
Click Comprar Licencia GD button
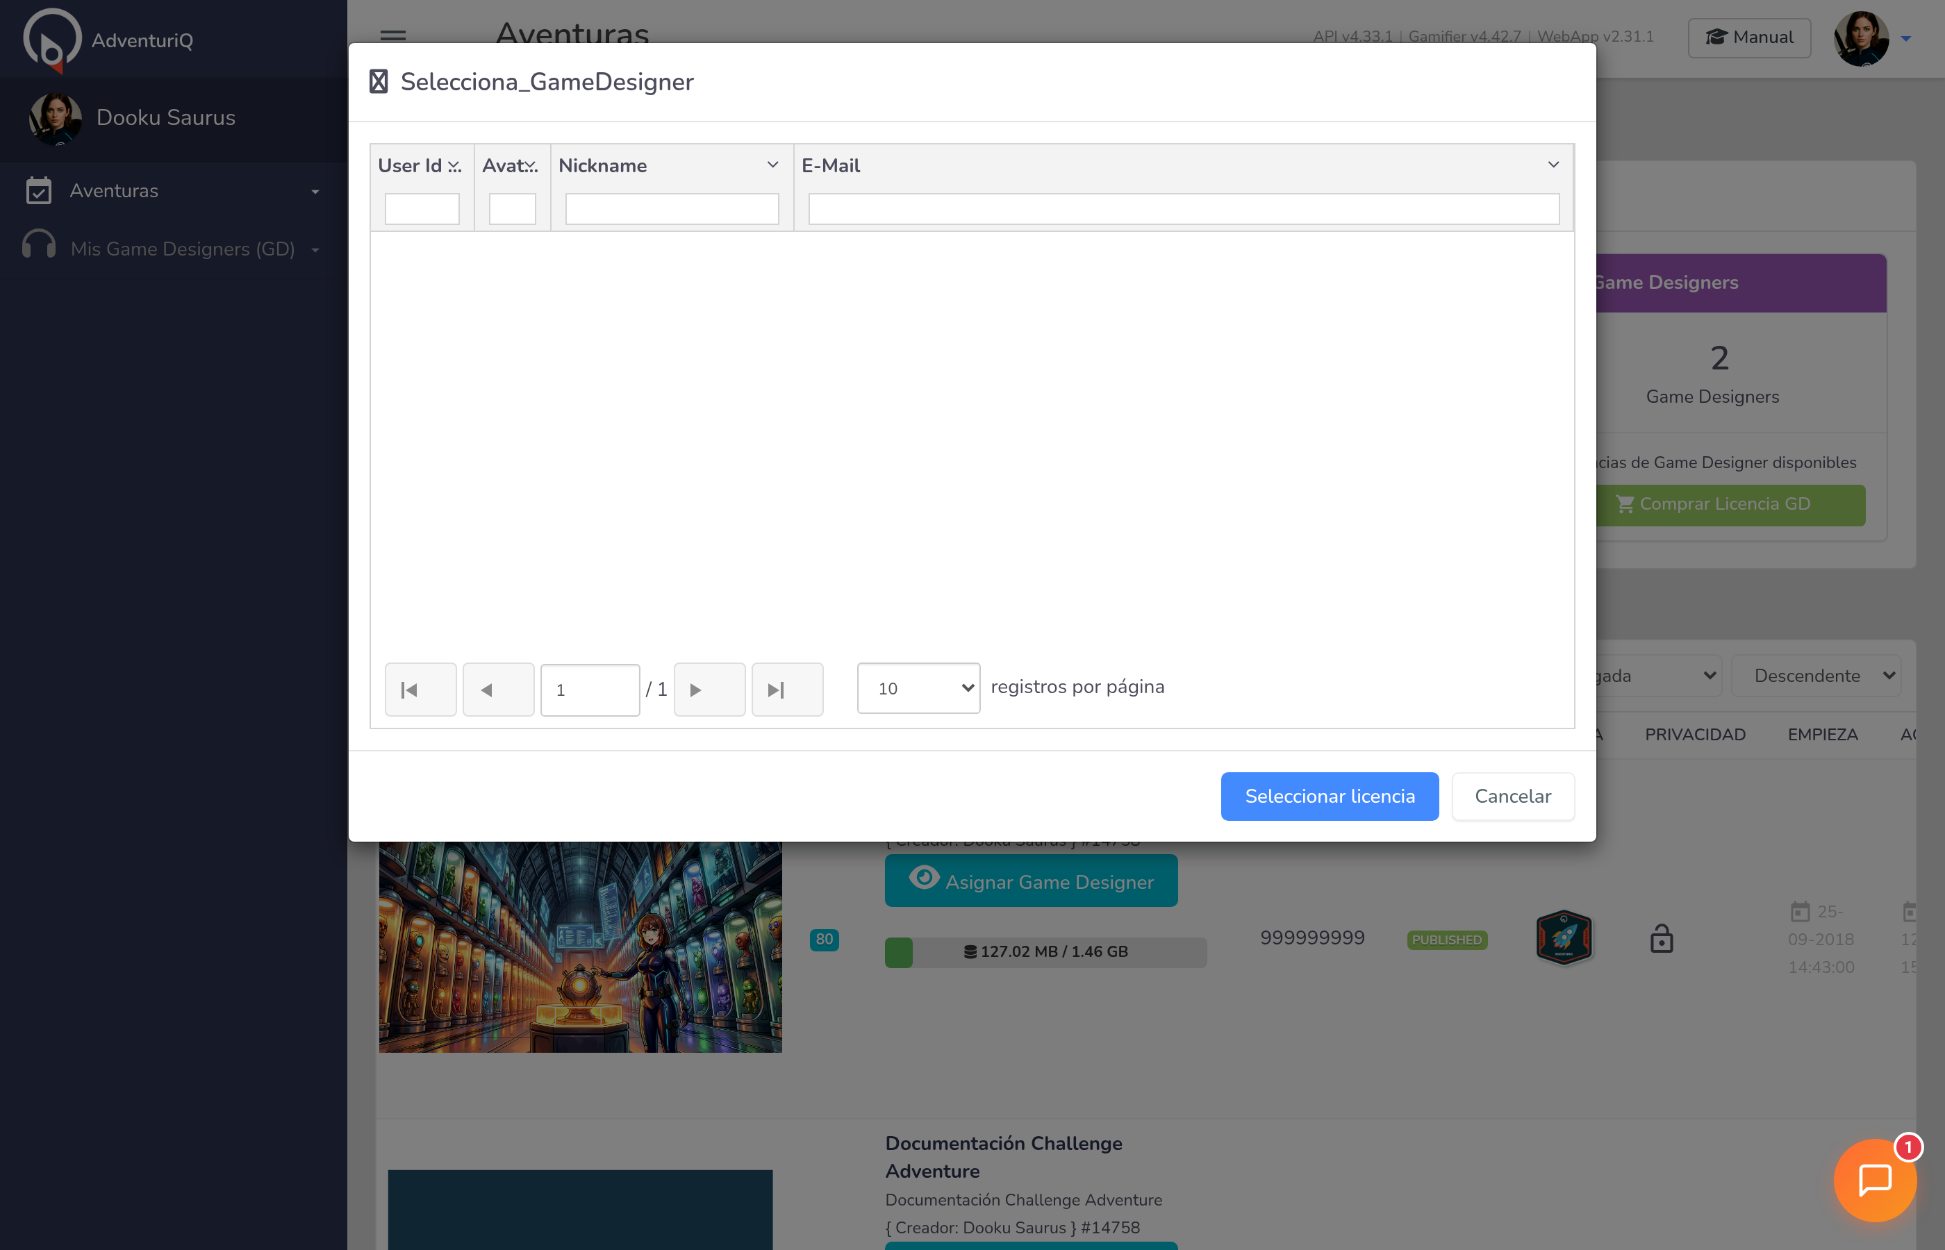tap(1730, 504)
